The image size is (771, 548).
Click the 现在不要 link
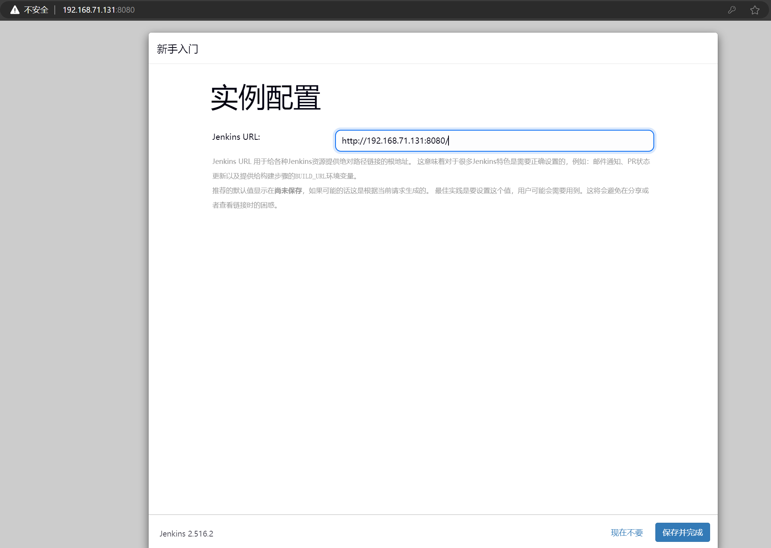click(x=627, y=533)
